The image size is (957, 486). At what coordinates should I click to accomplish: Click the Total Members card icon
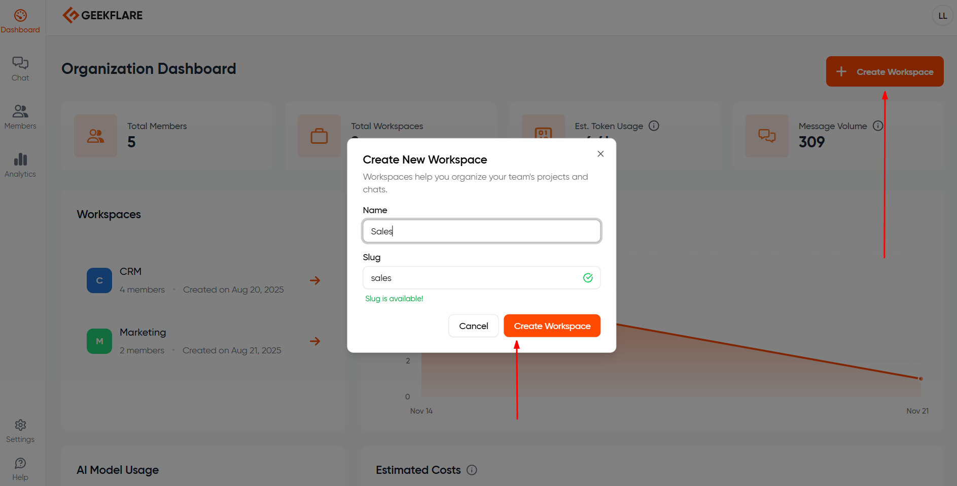click(95, 136)
